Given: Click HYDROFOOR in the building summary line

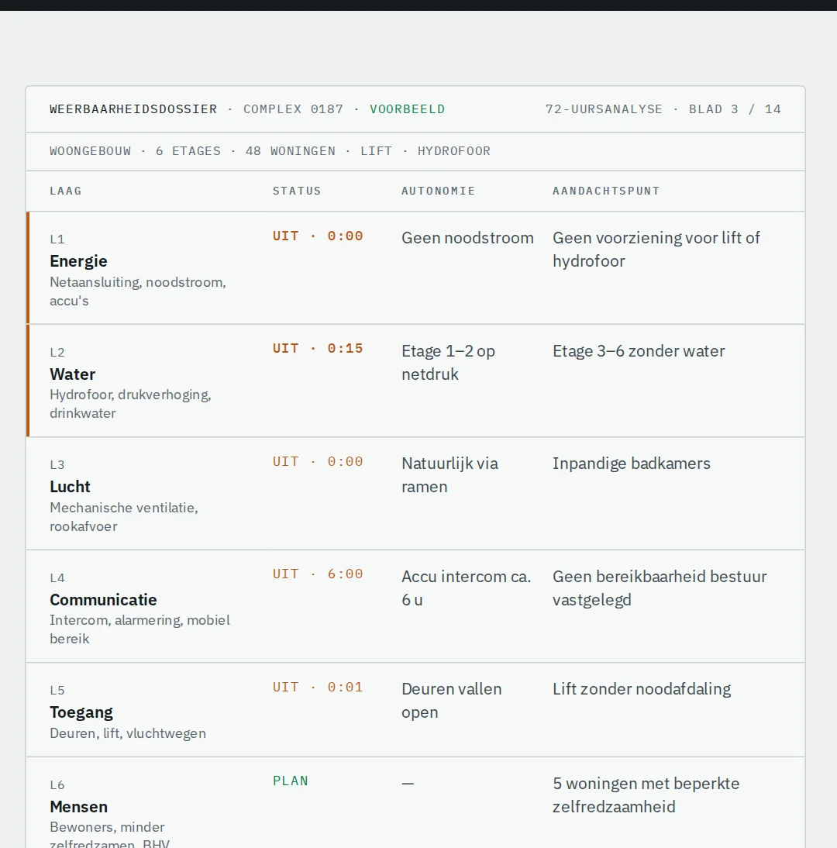Looking at the screenshot, I should 453,151.
